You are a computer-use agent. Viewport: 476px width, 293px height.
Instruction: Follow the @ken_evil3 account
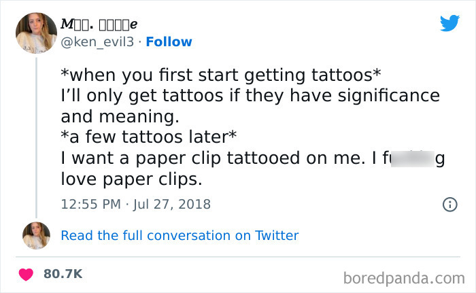[170, 42]
